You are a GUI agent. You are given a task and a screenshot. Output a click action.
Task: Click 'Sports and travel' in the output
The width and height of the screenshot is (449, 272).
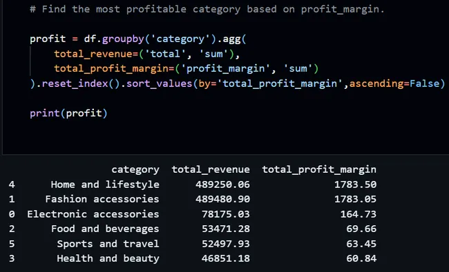coord(108,244)
